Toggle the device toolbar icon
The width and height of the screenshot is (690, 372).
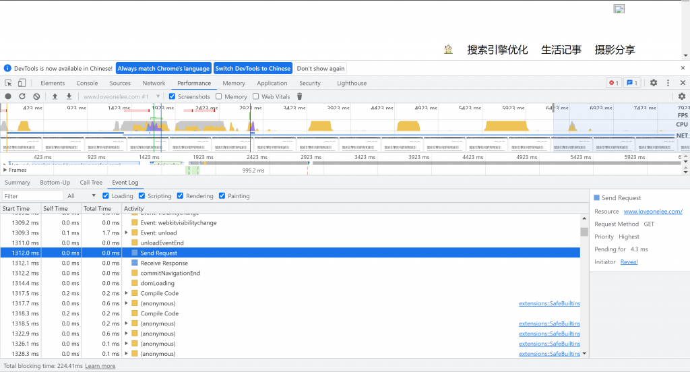click(22, 83)
